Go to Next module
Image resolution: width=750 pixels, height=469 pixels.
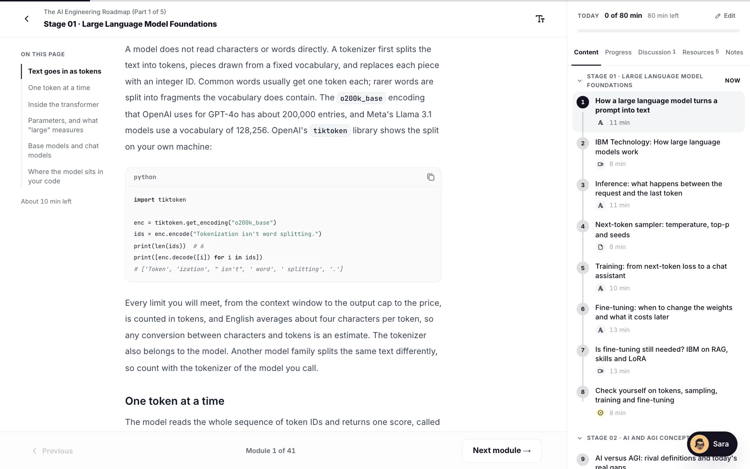tap(502, 451)
